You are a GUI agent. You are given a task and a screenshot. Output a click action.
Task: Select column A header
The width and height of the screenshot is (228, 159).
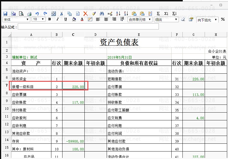pos(31,35)
